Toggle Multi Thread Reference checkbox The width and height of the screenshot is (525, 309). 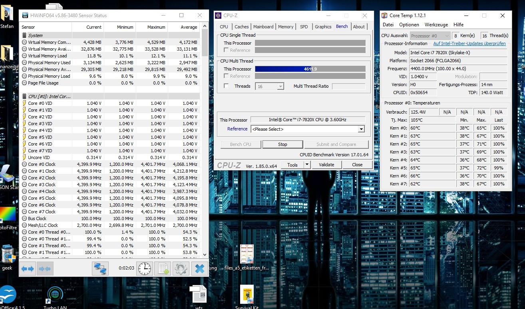[227, 76]
